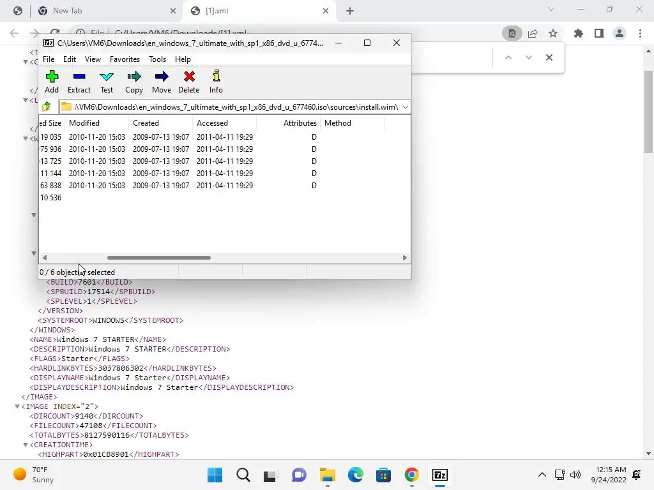Switch to the New Tab browser tab
The width and height of the screenshot is (654, 490).
[x=107, y=11]
